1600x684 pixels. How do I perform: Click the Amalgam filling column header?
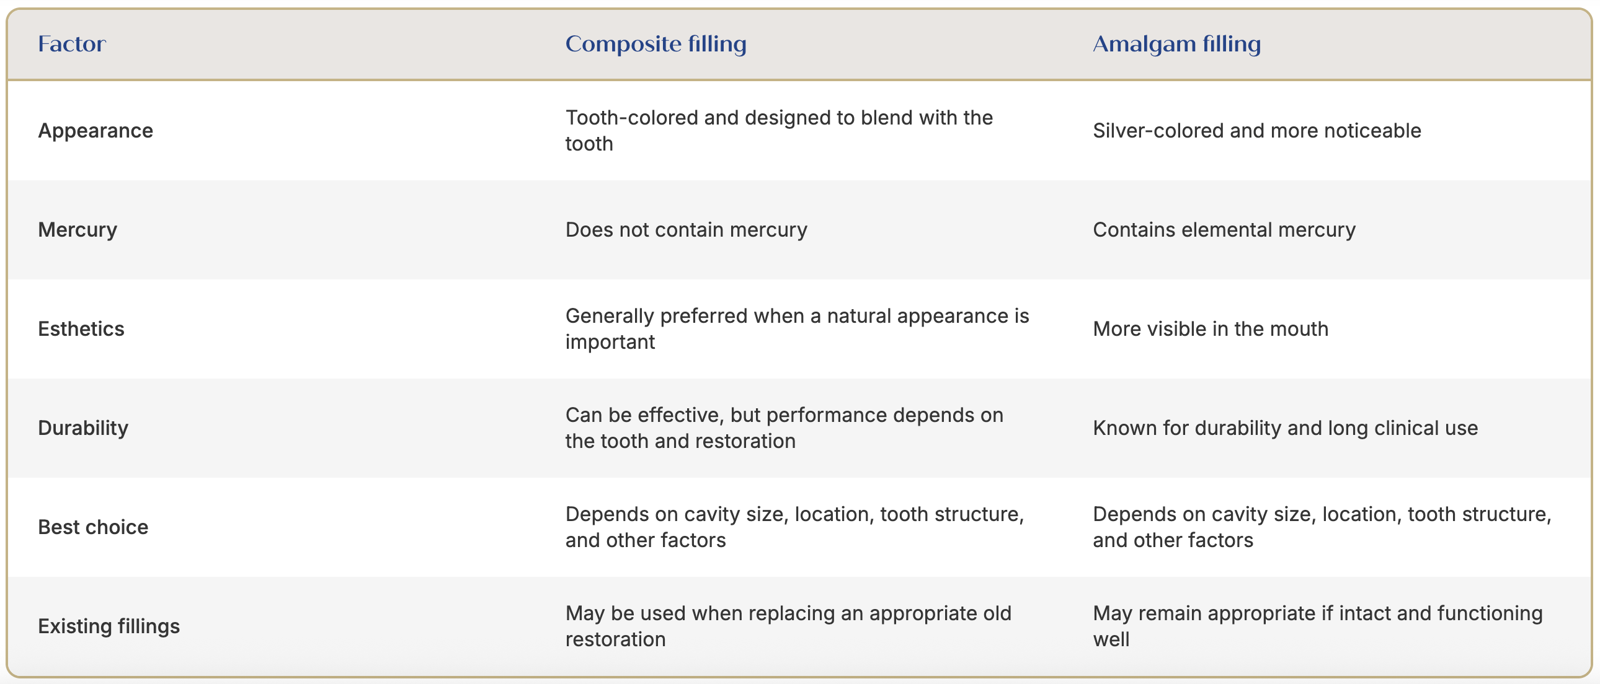[1176, 44]
